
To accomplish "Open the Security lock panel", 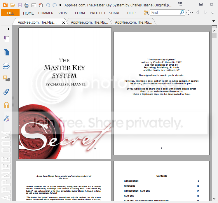I will pyautogui.click(x=6, y=105).
